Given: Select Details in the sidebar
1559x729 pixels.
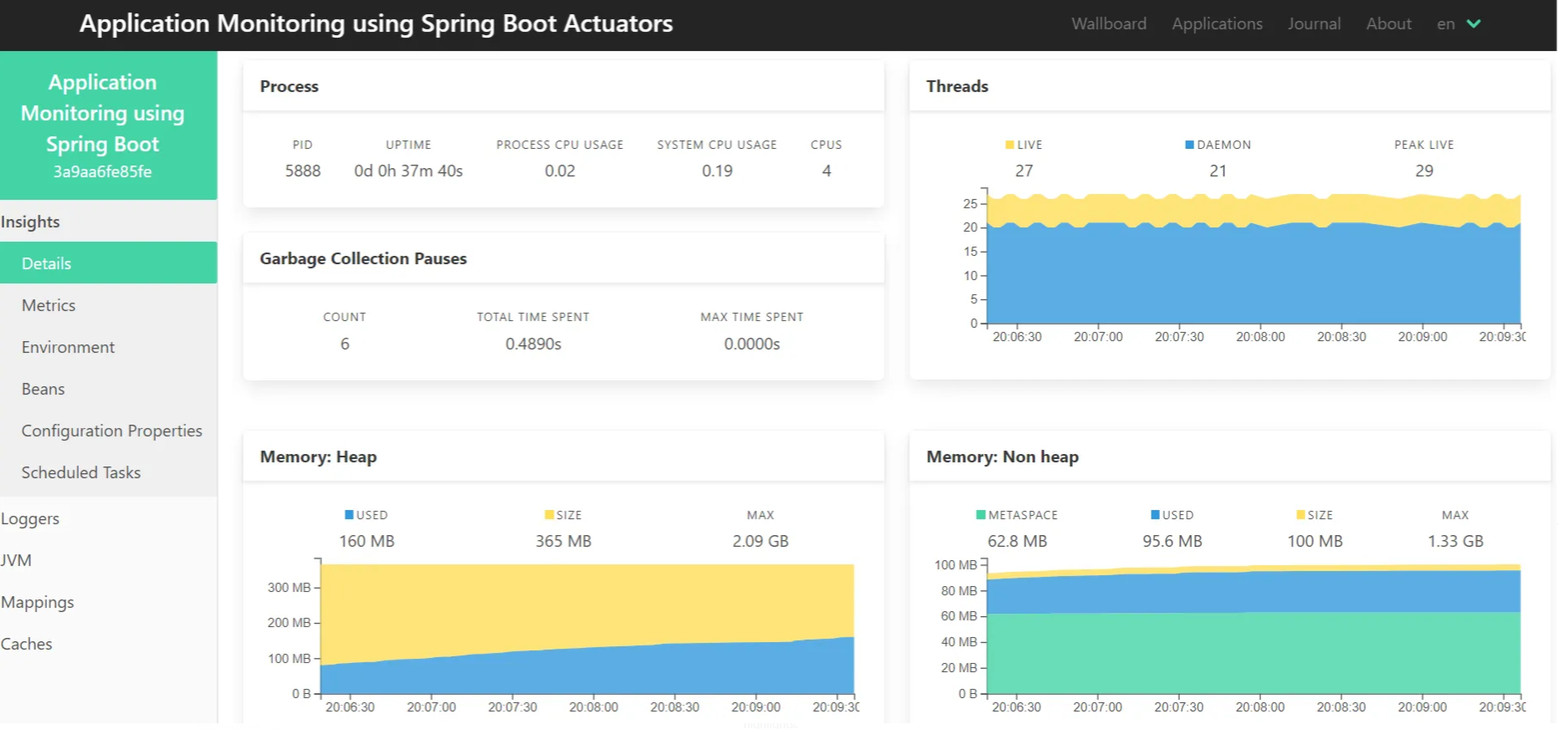Looking at the screenshot, I should [x=109, y=263].
